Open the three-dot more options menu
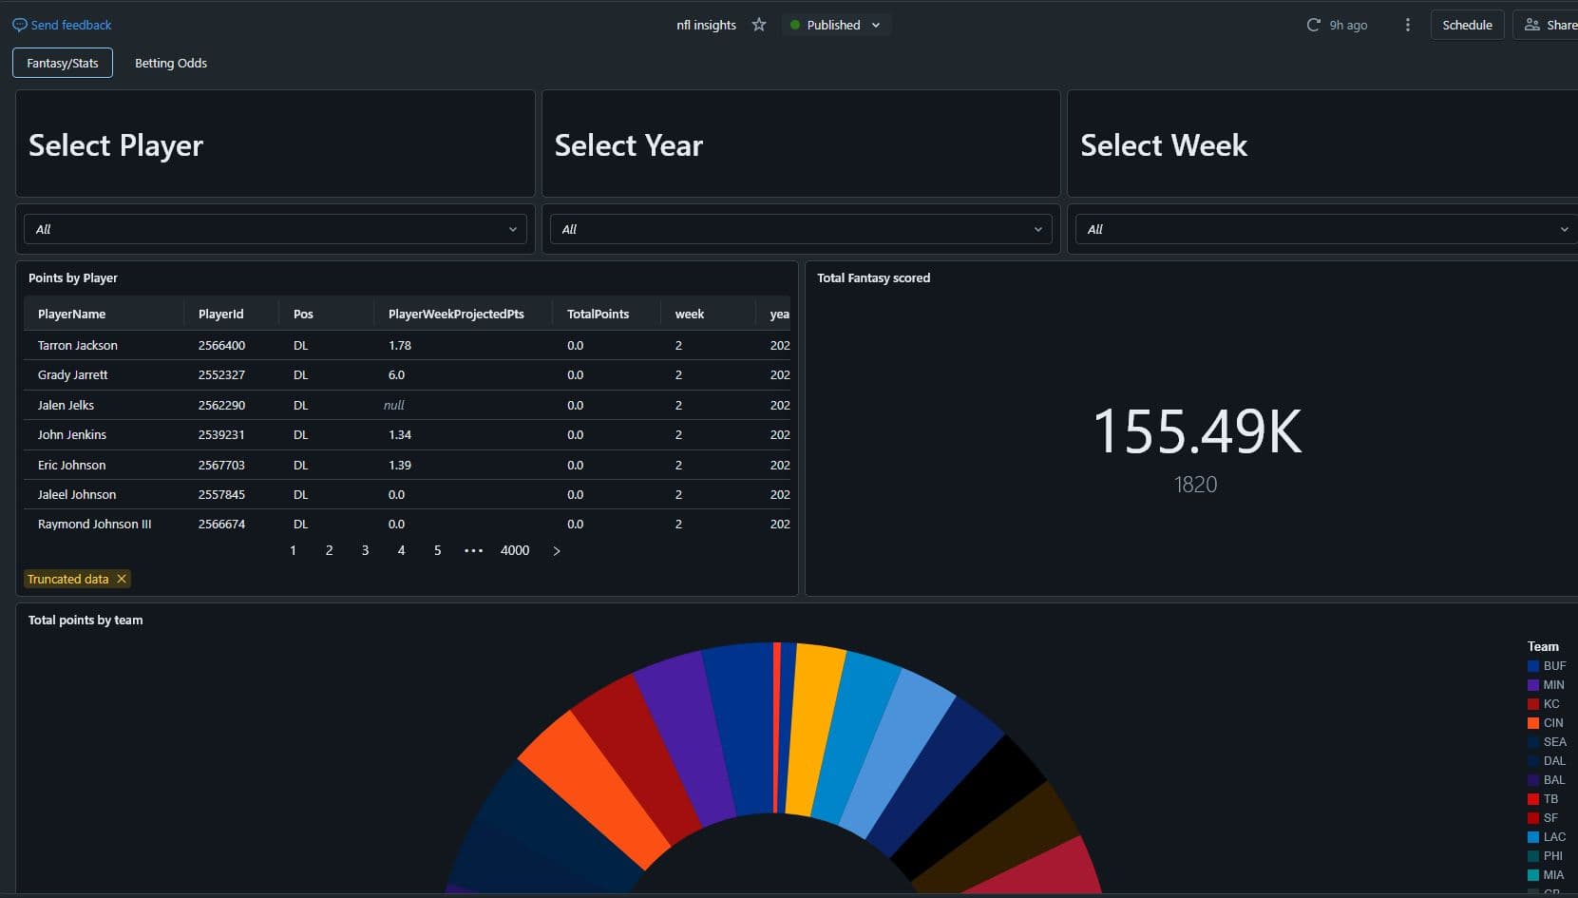The width and height of the screenshot is (1578, 898). (1408, 25)
